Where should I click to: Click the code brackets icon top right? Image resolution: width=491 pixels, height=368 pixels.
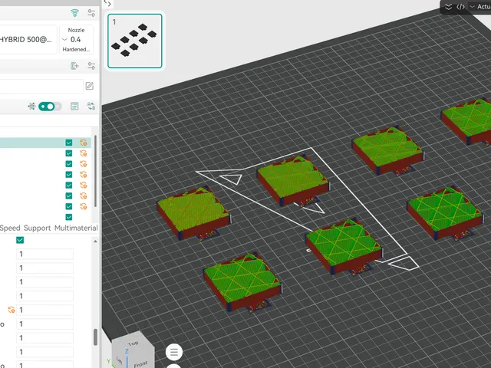[460, 7]
